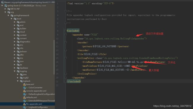This screenshot has width=193, height=109.
Task: Click the closing included tag text
Action: coord(74,82)
